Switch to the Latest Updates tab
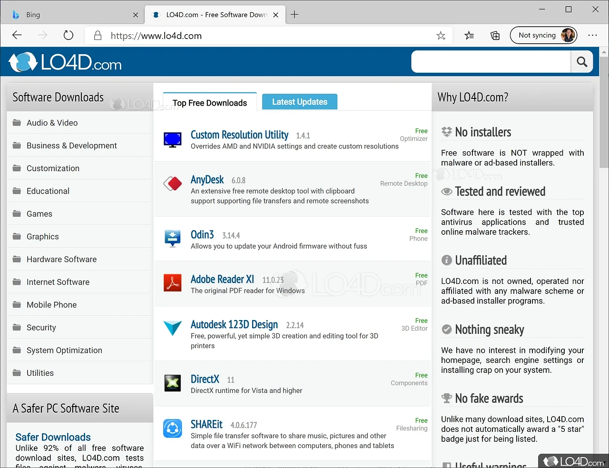 (300, 102)
